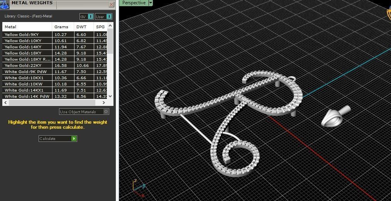The image size is (391, 201).
Task: Select the Yellow Gold:10KY row
Action: pos(55,41)
